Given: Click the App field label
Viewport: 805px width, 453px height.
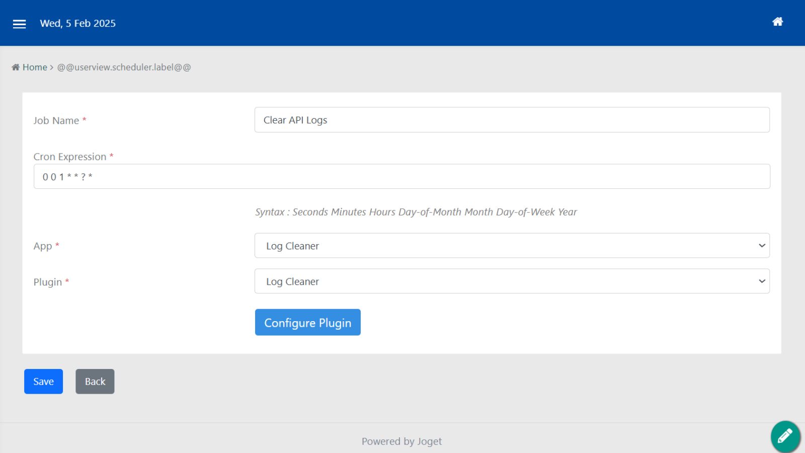Looking at the screenshot, I should click(x=43, y=246).
